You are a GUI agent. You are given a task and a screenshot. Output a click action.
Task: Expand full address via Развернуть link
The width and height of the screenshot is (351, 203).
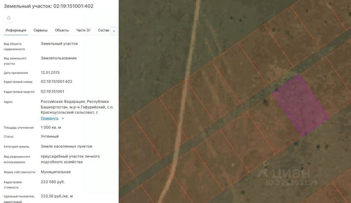[x=50, y=118]
